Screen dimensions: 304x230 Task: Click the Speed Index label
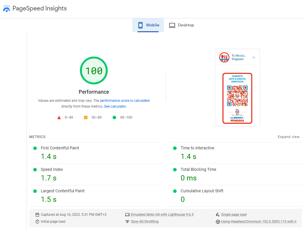[52, 169]
